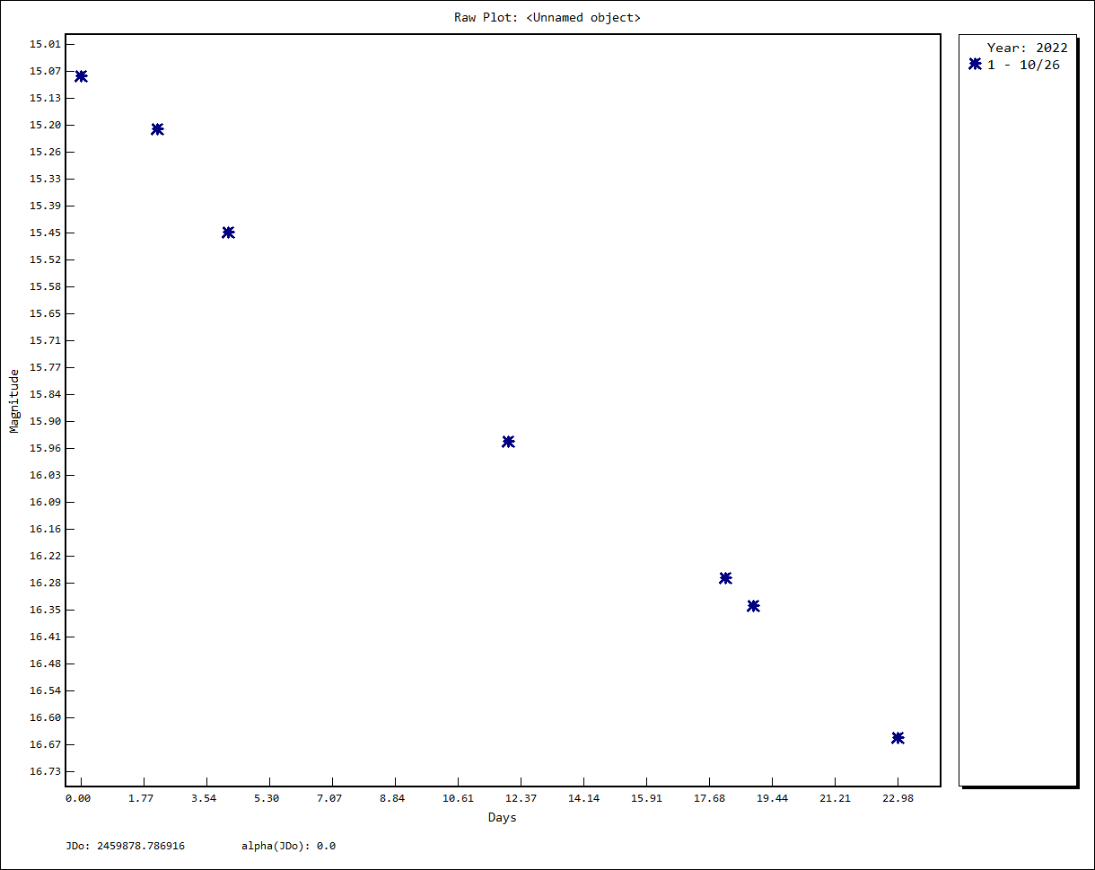Click the last data point at day 22.98
The height and width of the screenshot is (870, 1095).
tap(898, 738)
